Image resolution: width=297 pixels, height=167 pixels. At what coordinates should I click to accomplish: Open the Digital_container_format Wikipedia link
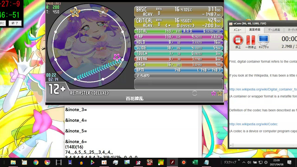point(263,89)
